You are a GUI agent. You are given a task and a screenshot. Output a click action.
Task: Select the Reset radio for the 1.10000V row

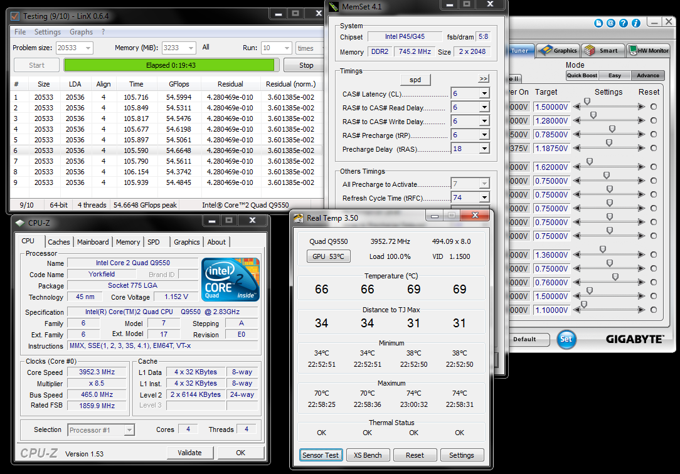pos(654,310)
